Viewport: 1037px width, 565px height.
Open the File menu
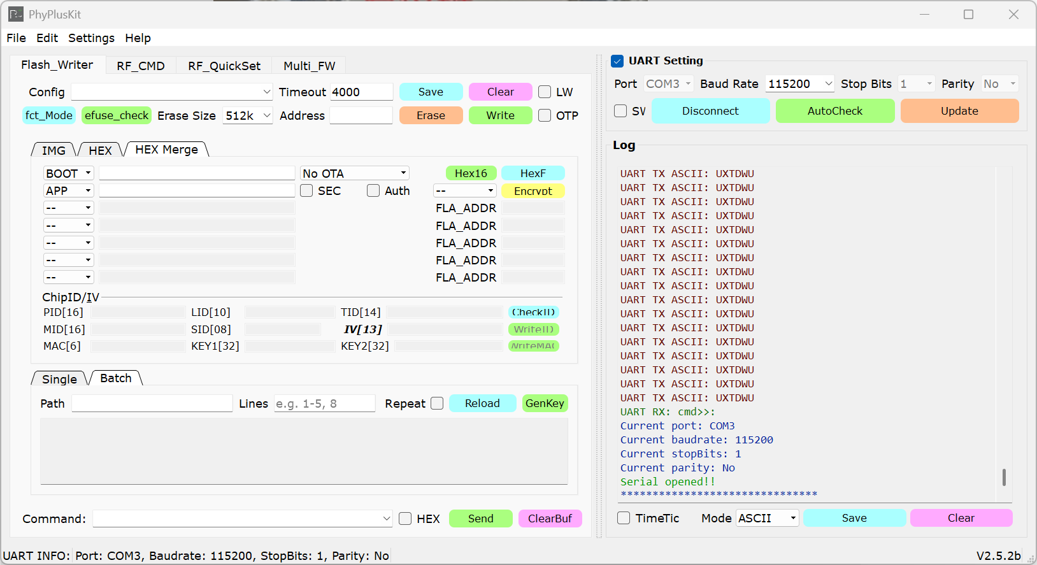click(16, 38)
